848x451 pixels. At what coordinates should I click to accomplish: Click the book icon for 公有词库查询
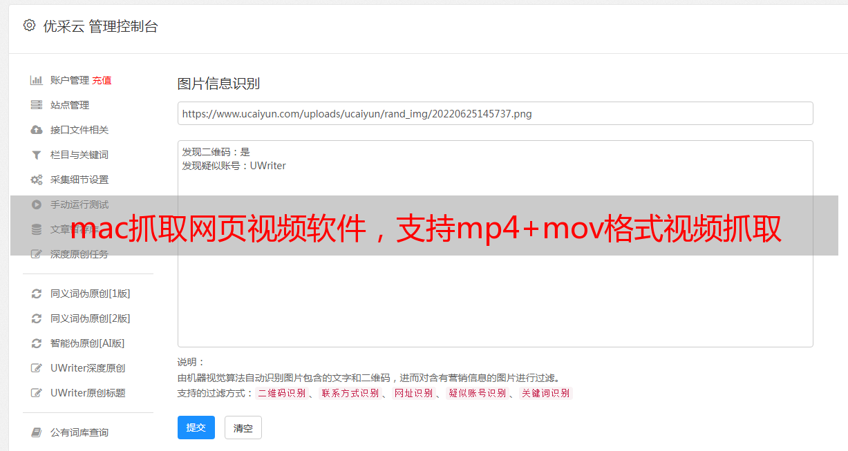coord(37,432)
